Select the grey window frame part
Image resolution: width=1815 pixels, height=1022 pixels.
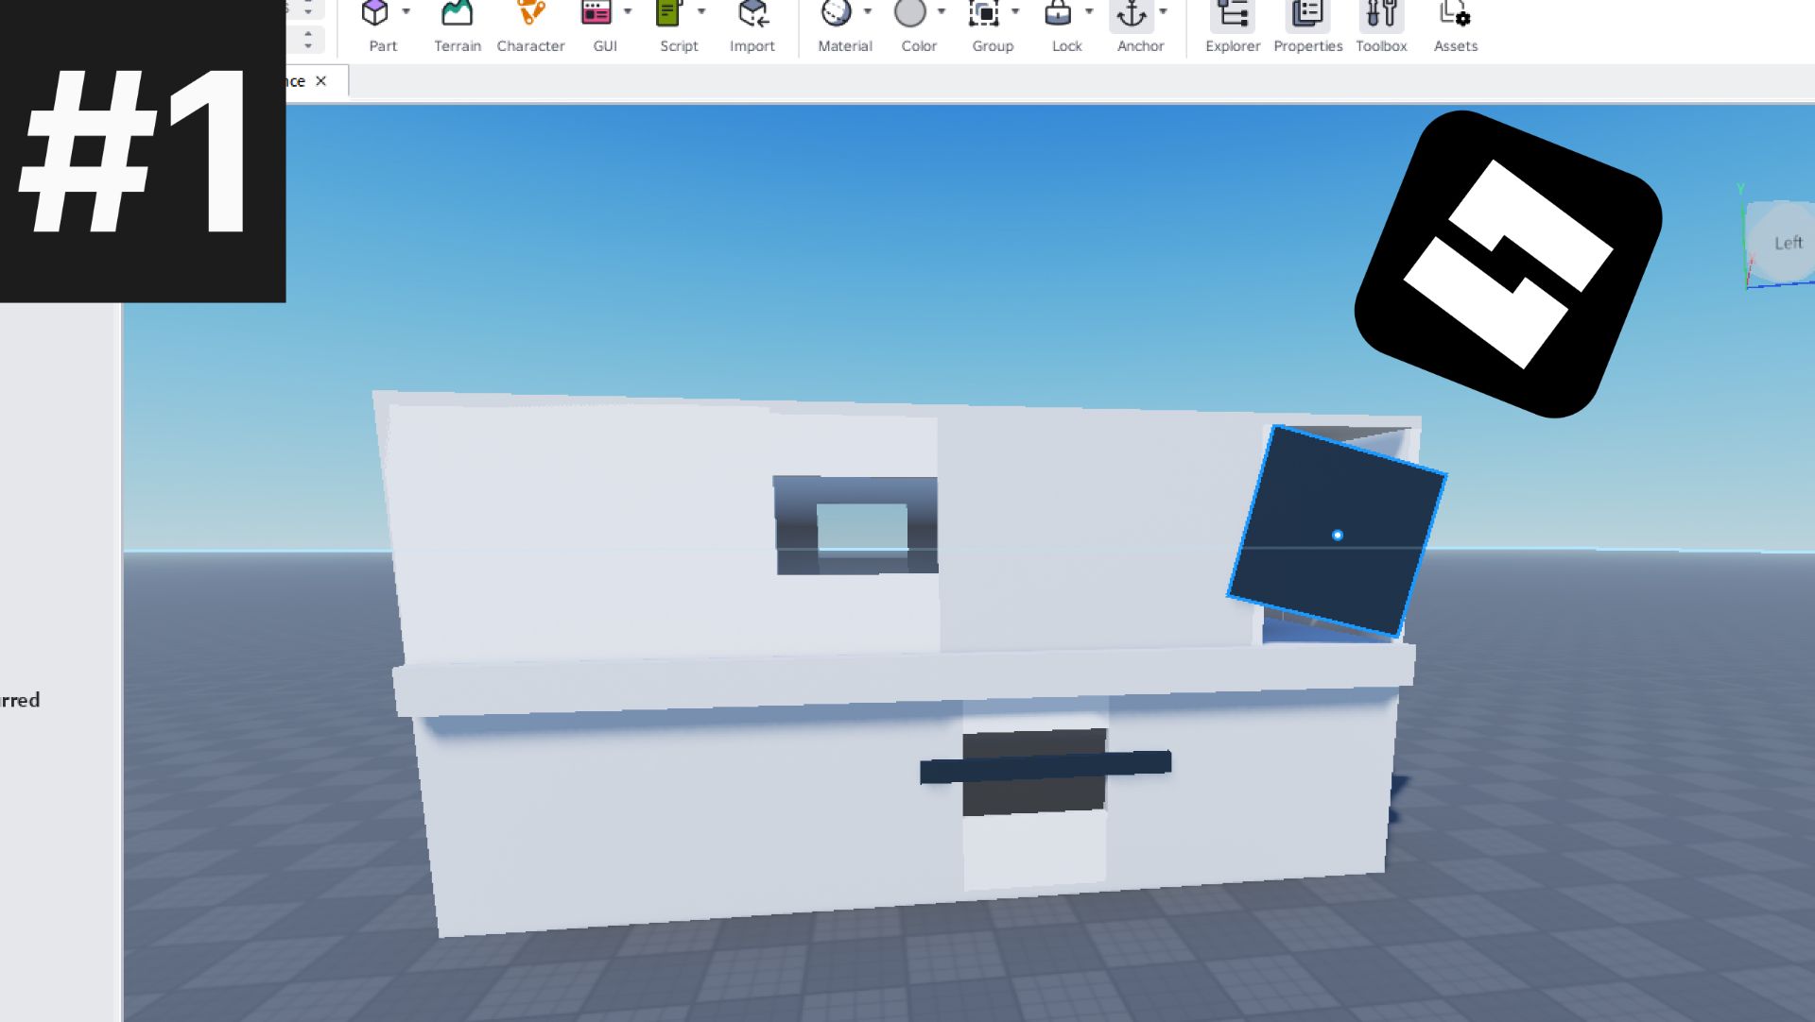(856, 524)
